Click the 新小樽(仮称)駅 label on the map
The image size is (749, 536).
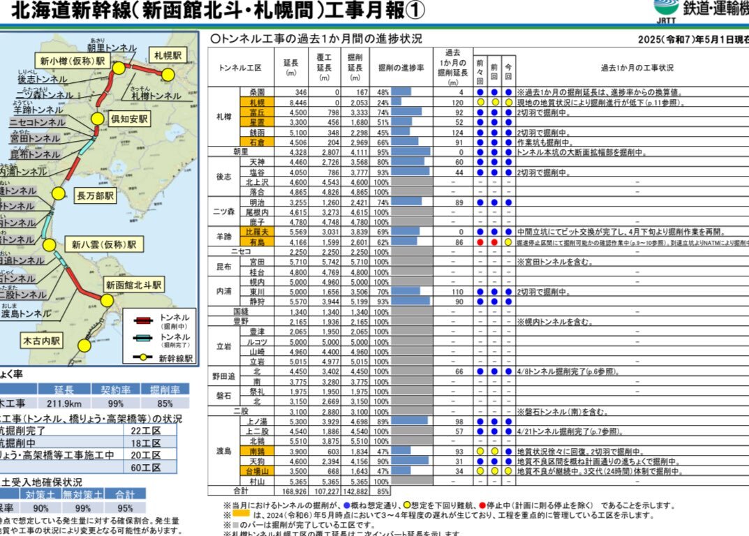pyautogui.click(x=73, y=61)
